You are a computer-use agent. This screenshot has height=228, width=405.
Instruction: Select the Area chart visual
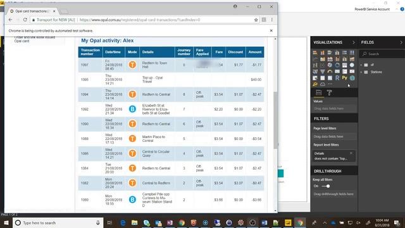323,59
